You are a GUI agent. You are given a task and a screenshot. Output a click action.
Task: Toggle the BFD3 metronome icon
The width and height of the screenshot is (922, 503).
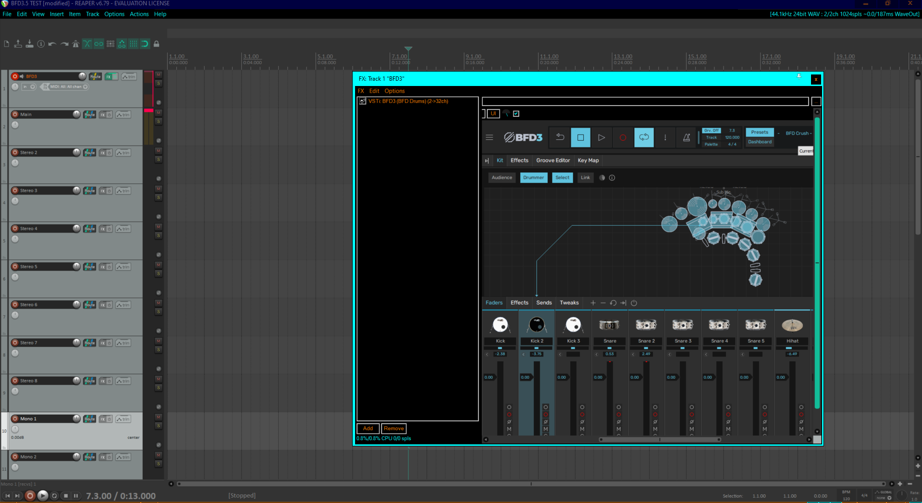(x=687, y=137)
